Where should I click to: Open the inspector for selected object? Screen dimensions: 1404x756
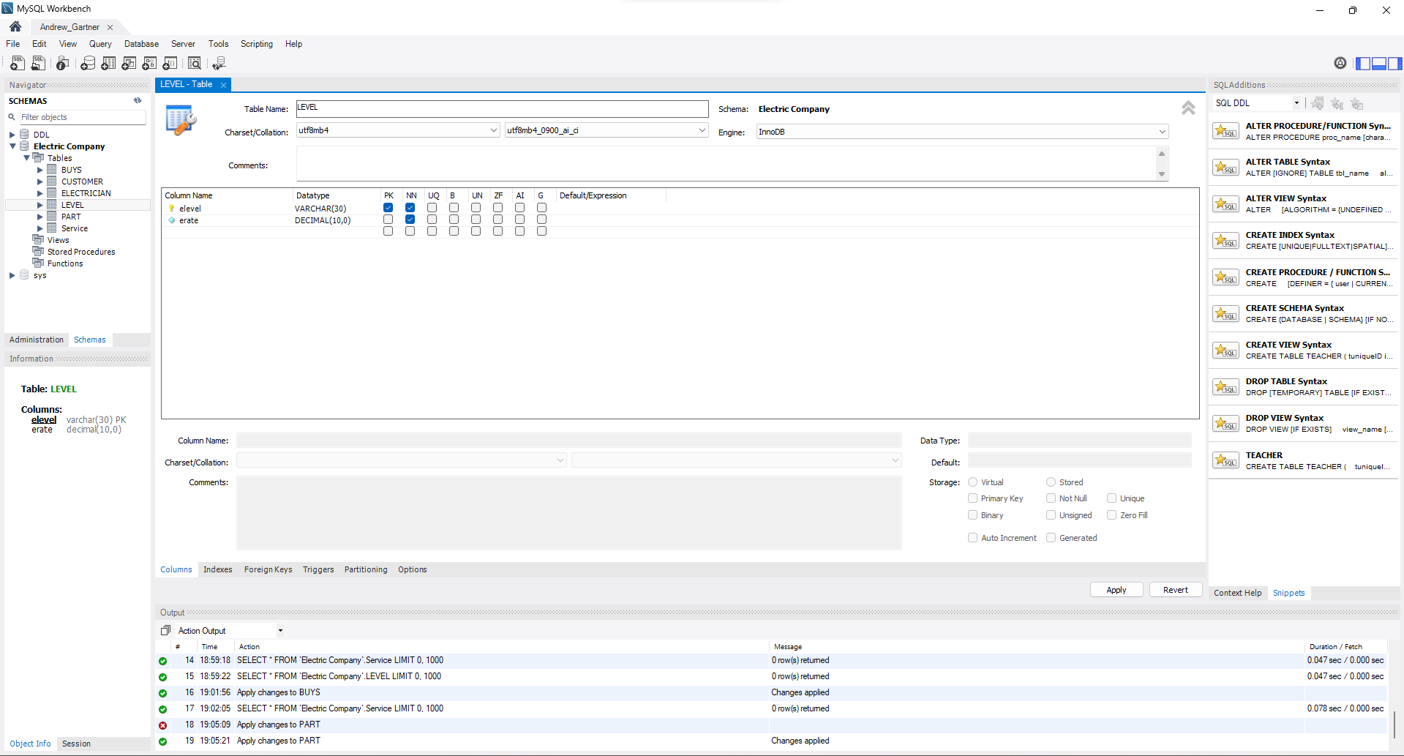(x=63, y=64)
